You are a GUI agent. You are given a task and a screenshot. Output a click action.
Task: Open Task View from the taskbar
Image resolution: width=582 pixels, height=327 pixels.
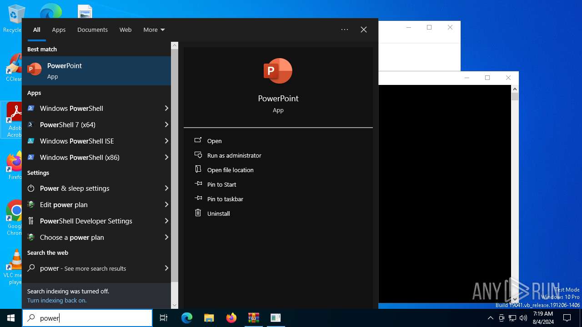pos(164,318)
